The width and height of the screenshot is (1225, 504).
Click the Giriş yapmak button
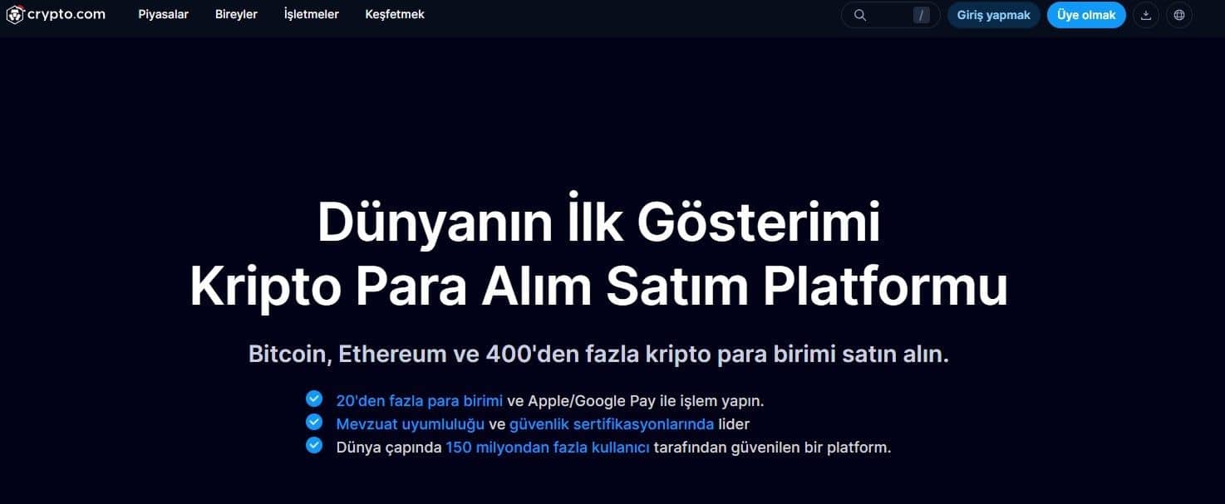(993, 15)
